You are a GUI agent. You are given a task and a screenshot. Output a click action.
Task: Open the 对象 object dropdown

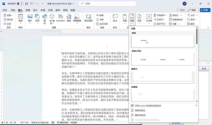click(x=174, y=24)
